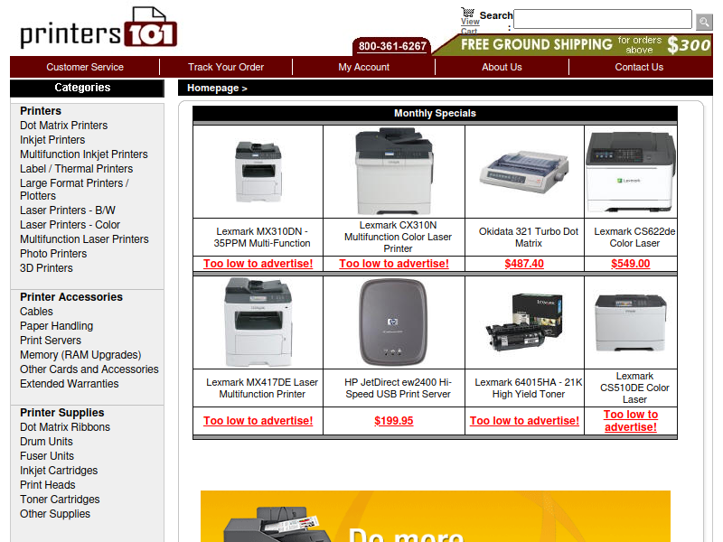The height and width of the screenshot is (542, 723).
Task: Browse Dot Matrix Printers category
Action: click(x=63, y=126)
